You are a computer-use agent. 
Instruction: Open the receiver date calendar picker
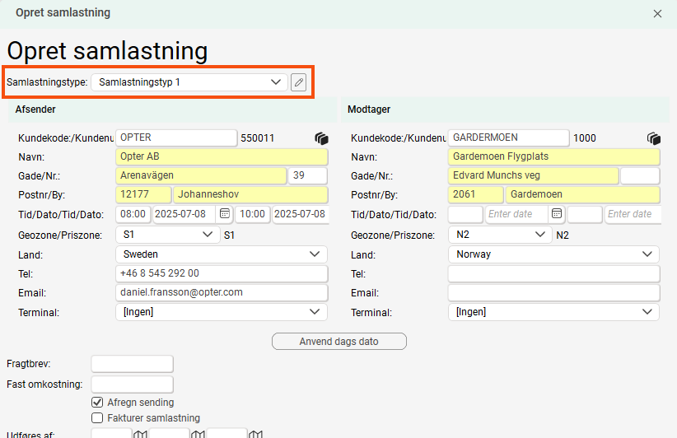point(557,214)
